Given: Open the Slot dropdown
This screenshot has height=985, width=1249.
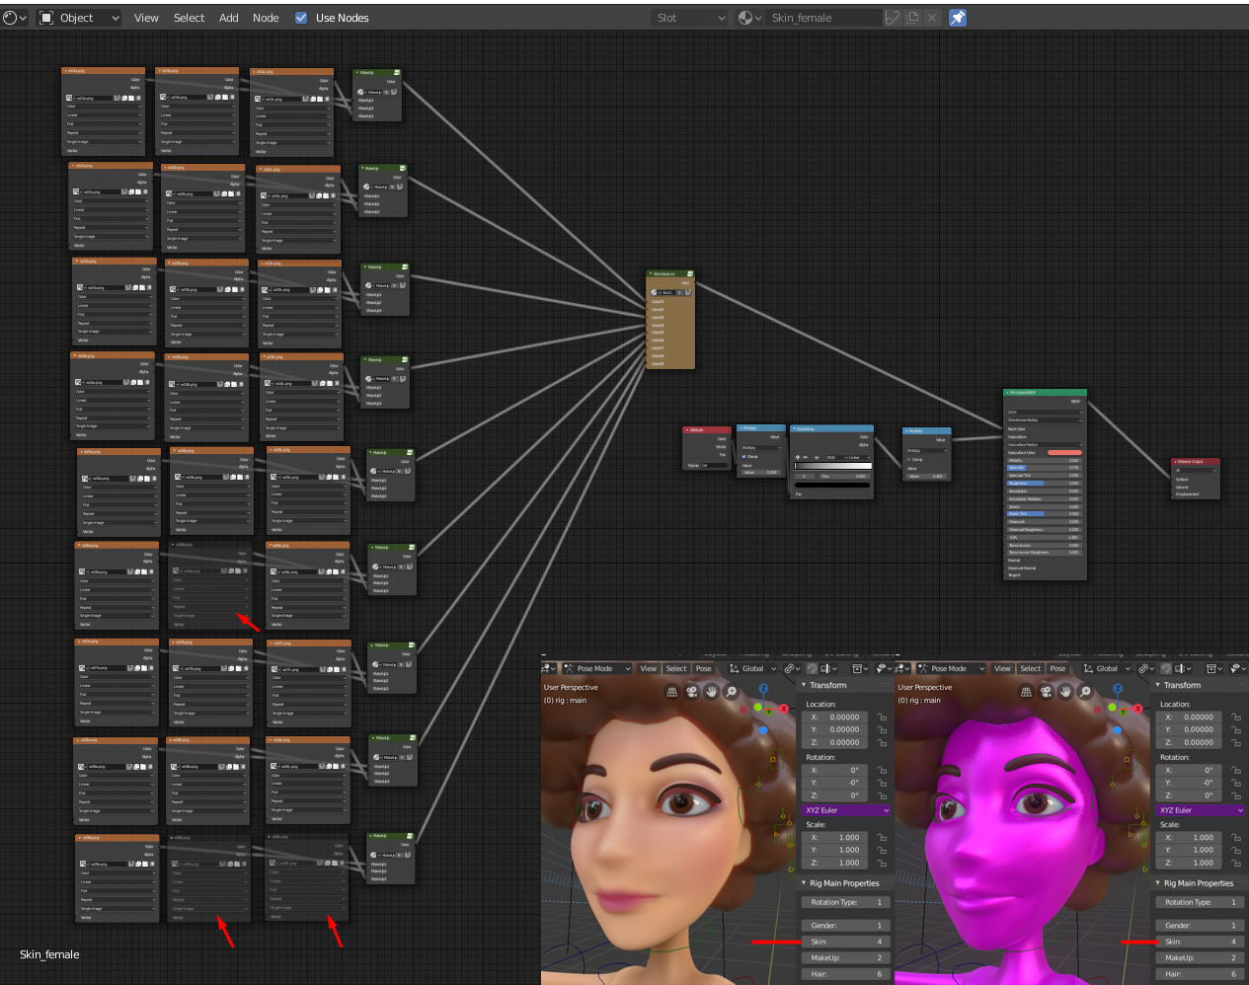Looking at the screenshot, I should point(690,18).
